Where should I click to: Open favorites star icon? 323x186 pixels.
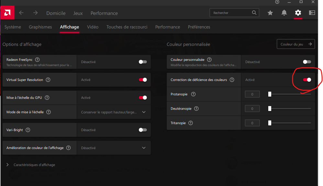tap(270, 13)
